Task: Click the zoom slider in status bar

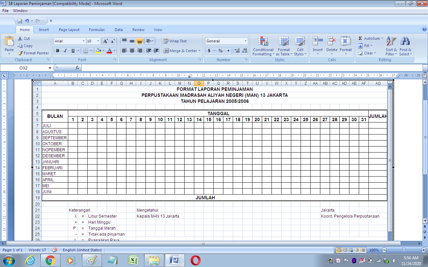Action: click(x=404, y=250)
